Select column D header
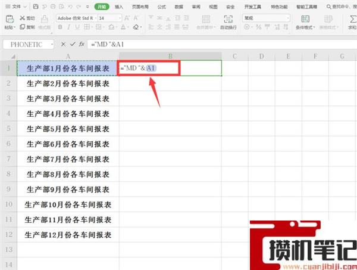This screenshot has height=270, width=357. [x=261, y=56]
